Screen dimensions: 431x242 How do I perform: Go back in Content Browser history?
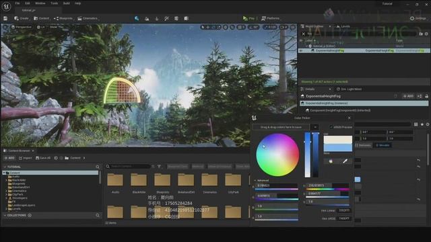tap(56, 158)
